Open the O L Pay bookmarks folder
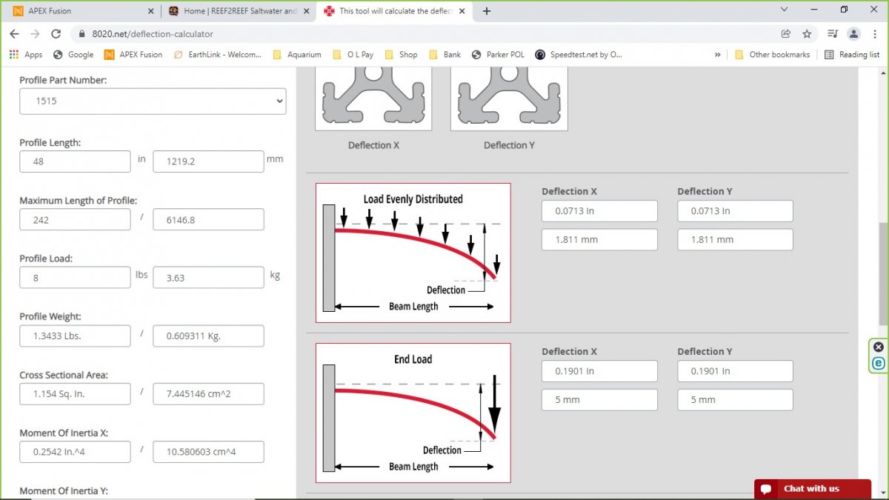 (353, 55)
